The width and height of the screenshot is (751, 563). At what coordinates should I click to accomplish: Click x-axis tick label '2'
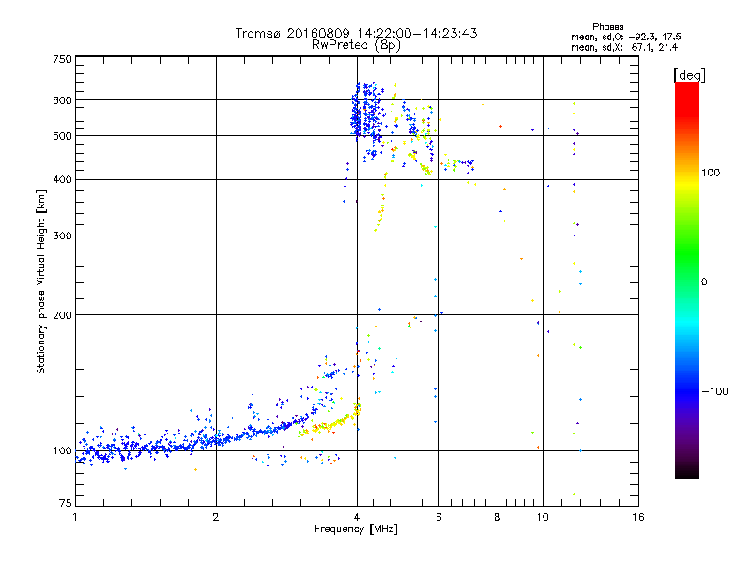pyautogui.click(x=216, y=517)
